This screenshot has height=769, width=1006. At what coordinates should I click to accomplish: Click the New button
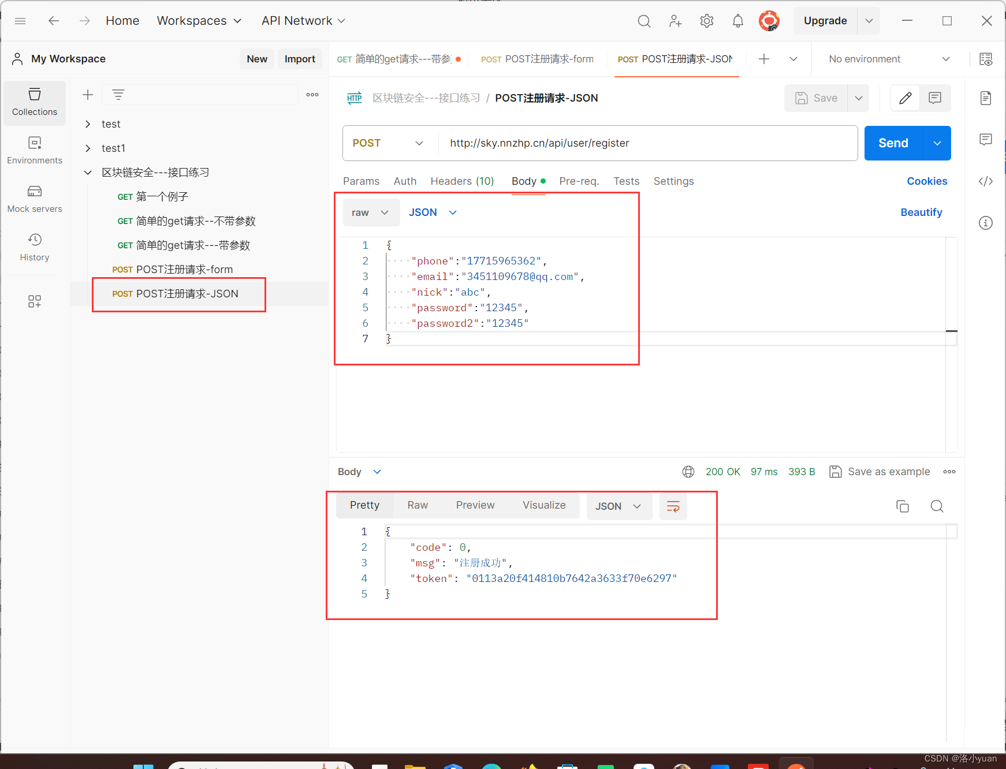[257, 59]
